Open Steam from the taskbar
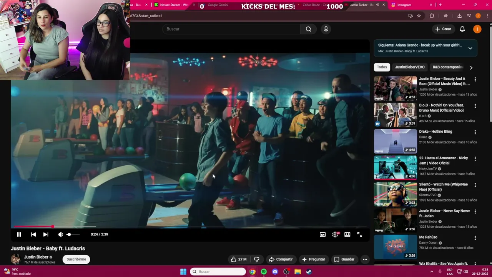Viewport: 492px width, 277px height. click(309, 272)
